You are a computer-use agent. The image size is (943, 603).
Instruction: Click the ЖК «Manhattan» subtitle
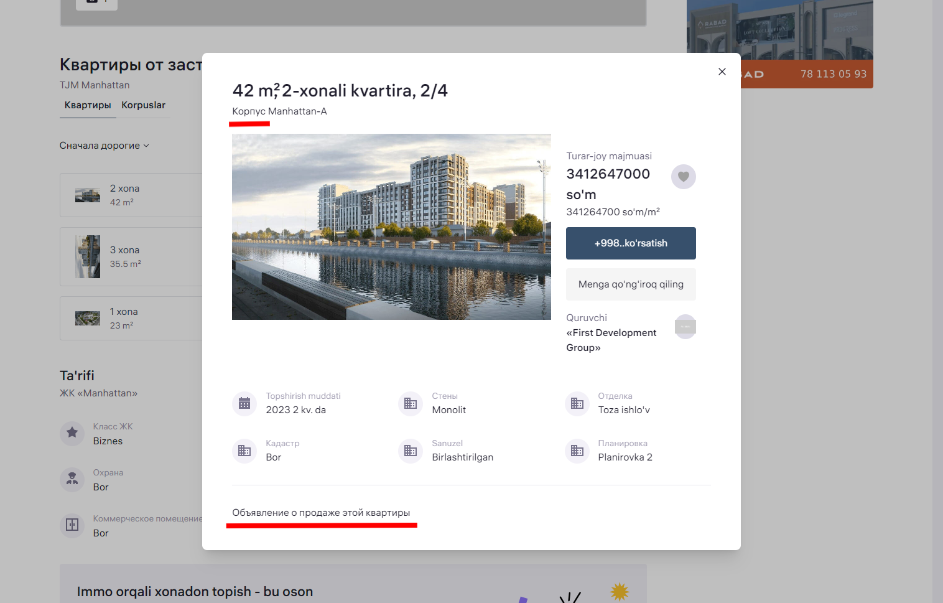[x=98, y=393]
